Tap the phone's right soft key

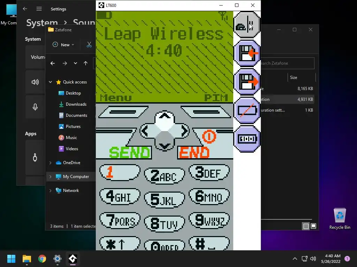click(x=206, y=112)
